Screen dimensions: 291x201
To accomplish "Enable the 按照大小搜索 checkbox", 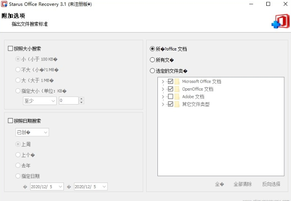I will tap(10, 49).
